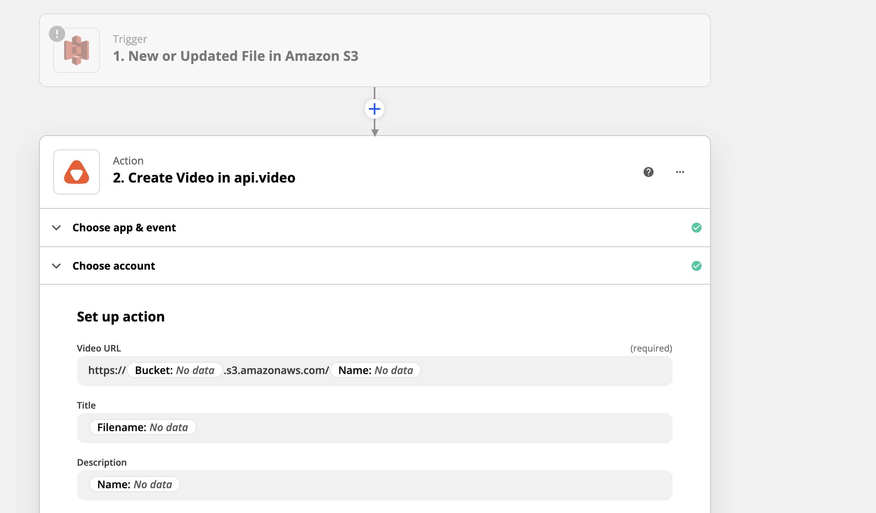Select the Filename No data pill in Title
This screenshot has height=513, width=876.
[143, 427]
